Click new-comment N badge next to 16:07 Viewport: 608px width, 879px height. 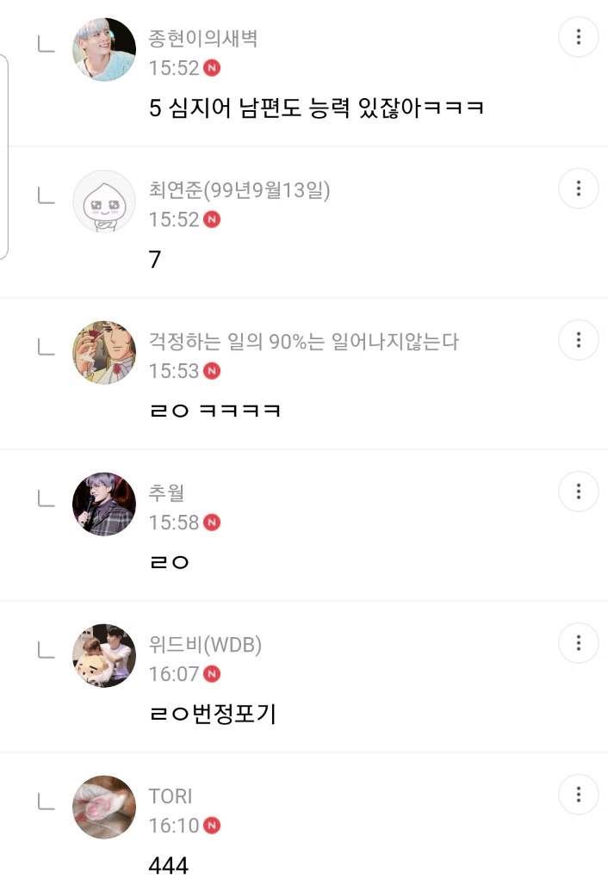click(x=212, y=674)
